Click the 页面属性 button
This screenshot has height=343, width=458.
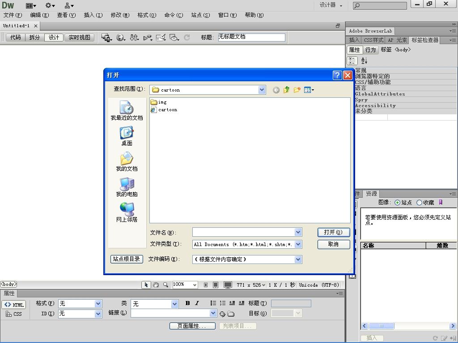(x=192, y=326)
